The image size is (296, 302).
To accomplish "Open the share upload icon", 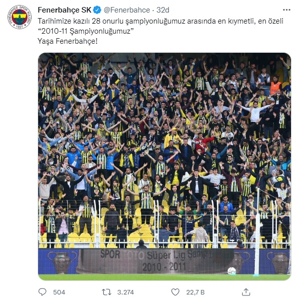I will [246, 292].
